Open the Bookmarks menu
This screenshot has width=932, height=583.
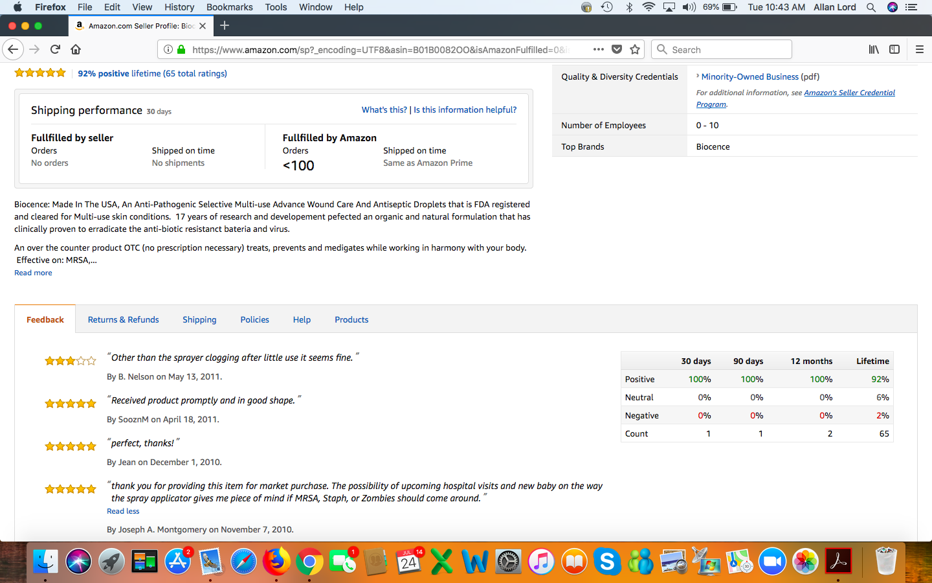coord(230,7)
